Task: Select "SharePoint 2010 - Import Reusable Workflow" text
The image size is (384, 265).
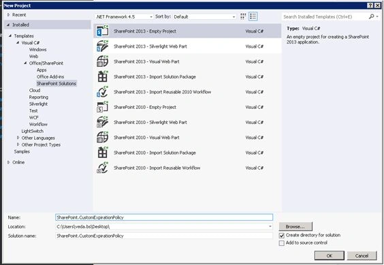Action: click(x=157, y=168)
